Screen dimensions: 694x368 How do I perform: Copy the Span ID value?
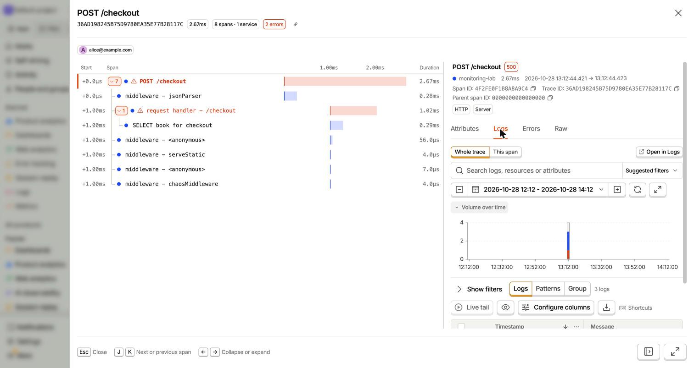[533, 88]
